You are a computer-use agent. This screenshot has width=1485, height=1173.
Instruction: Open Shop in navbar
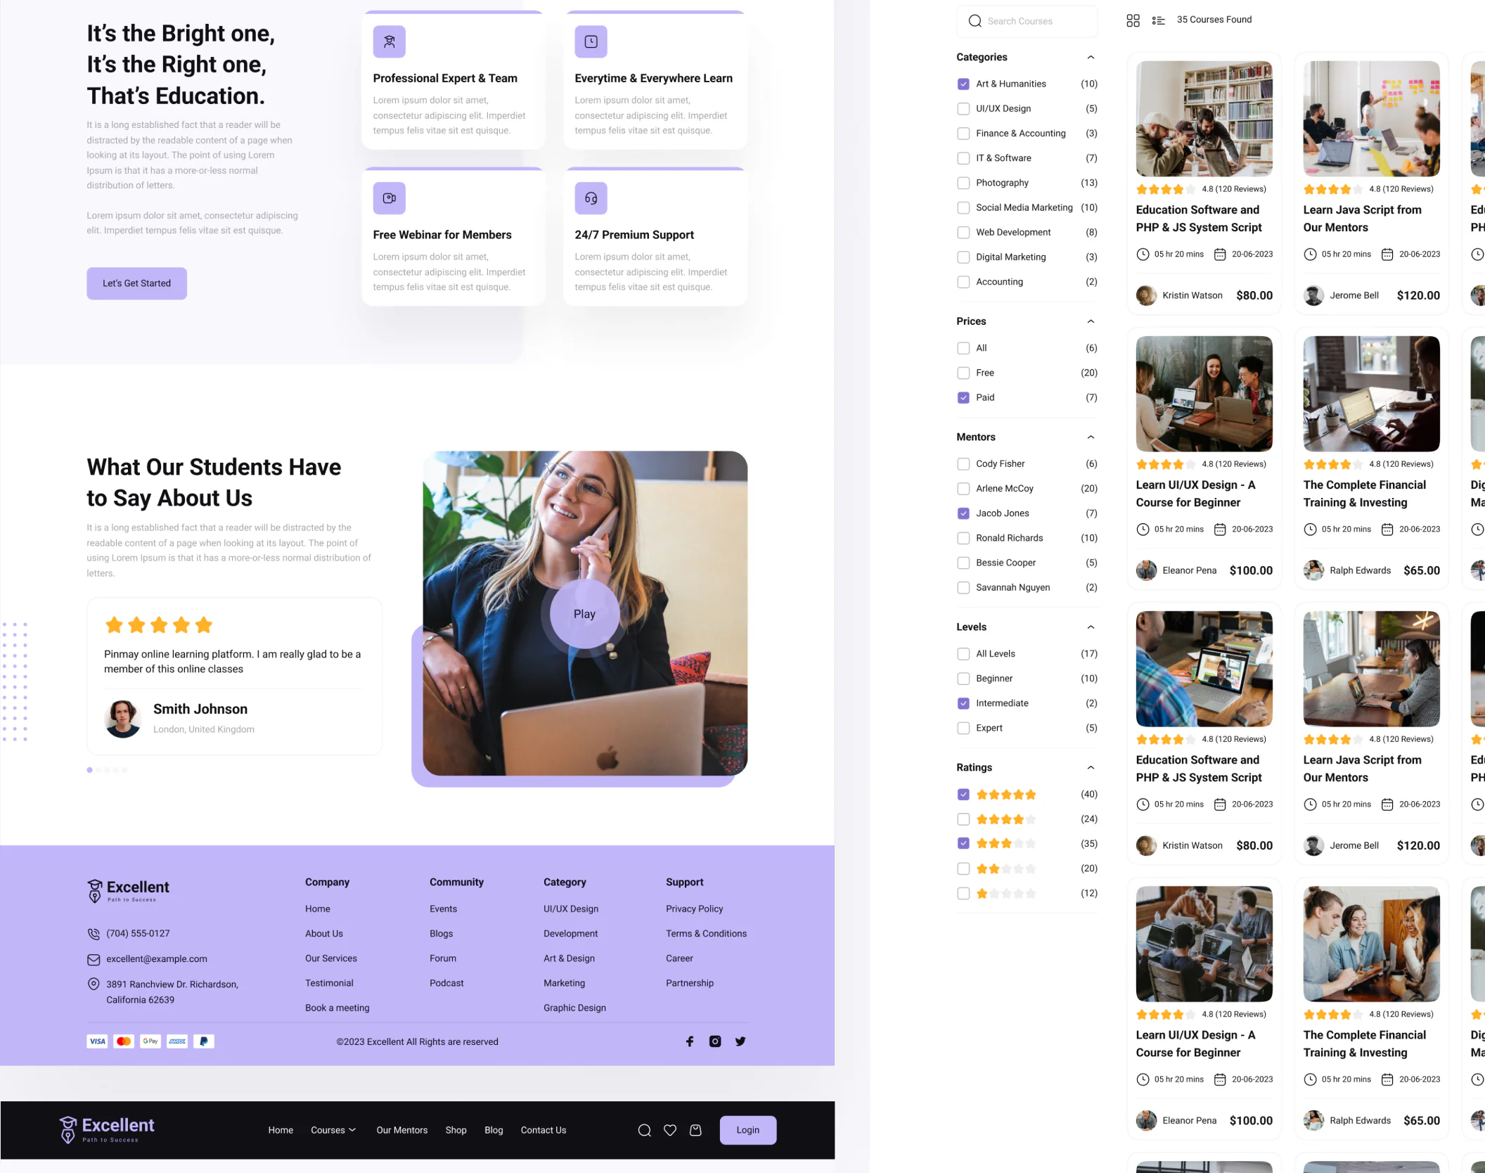click(456, 1130)
